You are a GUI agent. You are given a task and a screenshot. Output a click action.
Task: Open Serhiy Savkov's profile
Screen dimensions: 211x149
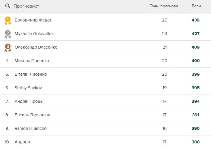pos(28,88)
